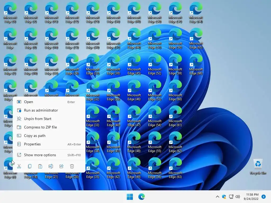Select the Microsoft Edge (64) shortcut
This screenshot has width=271, height=203.
pyautogui.click(x=196, y=13)
